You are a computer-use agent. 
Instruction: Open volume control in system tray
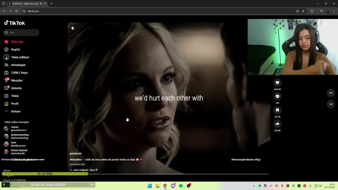pyautogui.click(x=320, y=186)
